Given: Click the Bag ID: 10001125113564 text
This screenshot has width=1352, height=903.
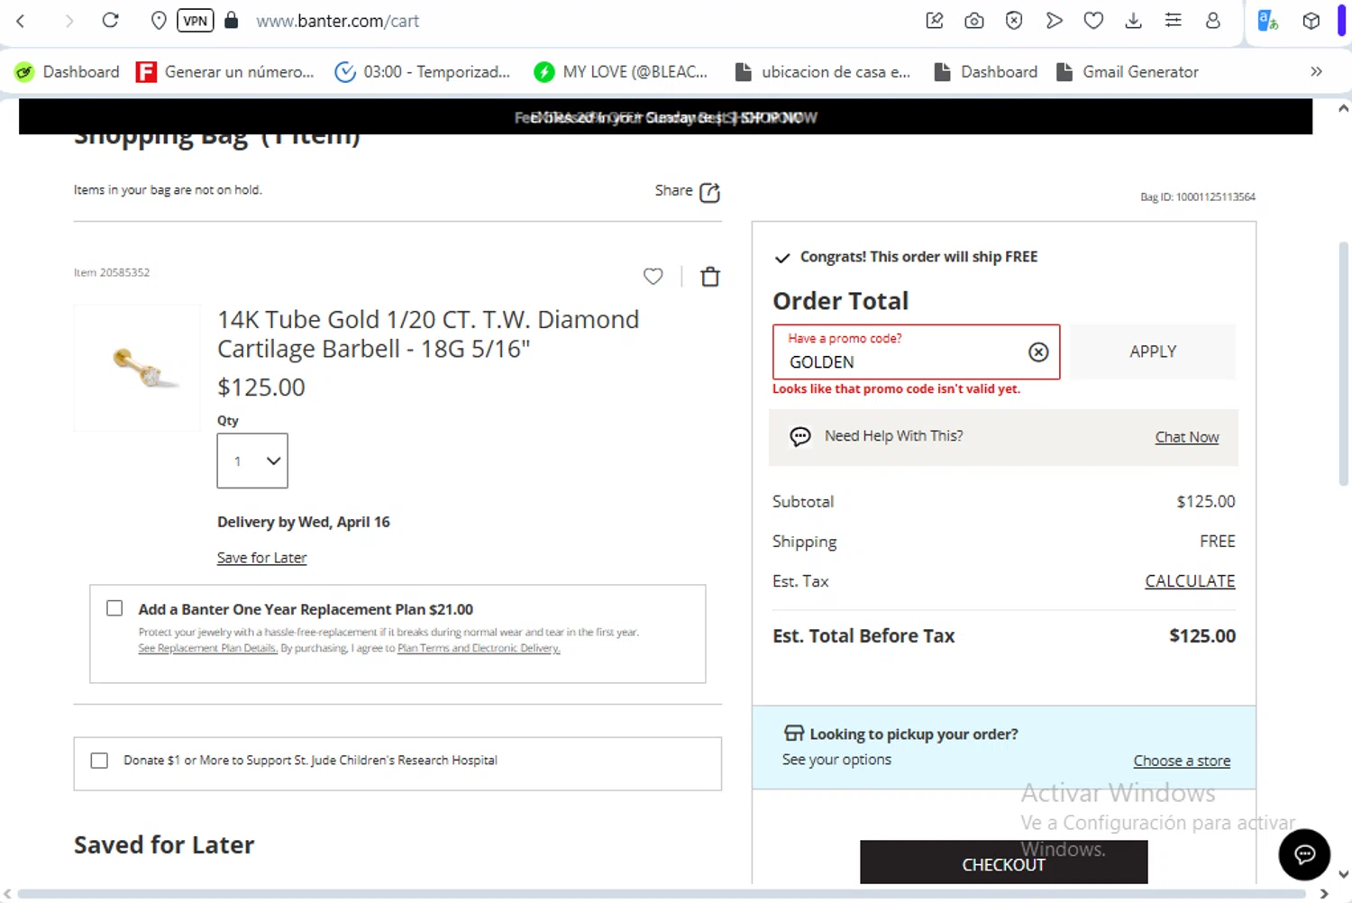Looking at the screenshot, I should (1198, 196).
